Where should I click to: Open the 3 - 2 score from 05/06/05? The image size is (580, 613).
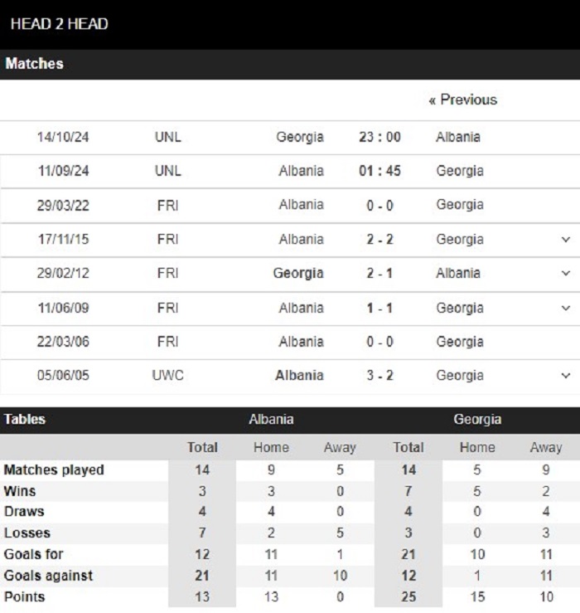tap(379, 376)
